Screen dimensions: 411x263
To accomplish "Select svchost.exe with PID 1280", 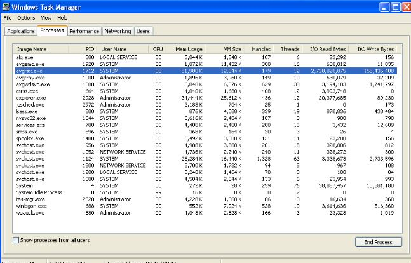I will tap(206, 172).
